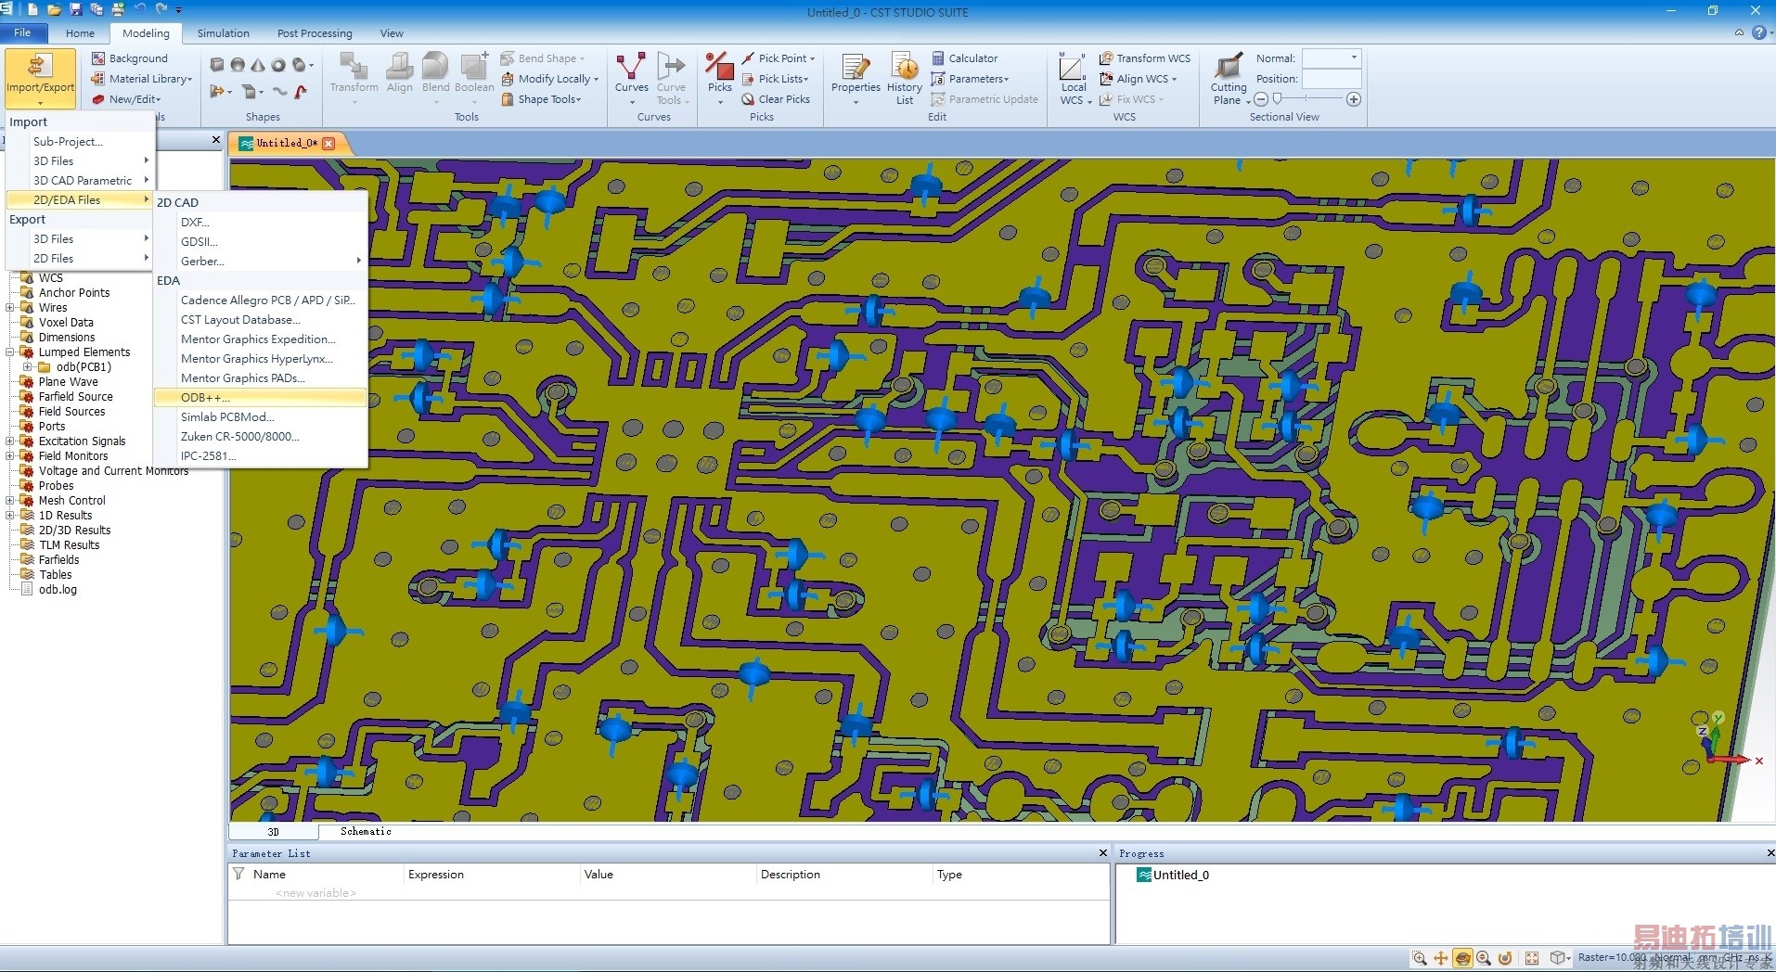Open the Align WCS dropdown
1776x972 pixels.
click(1139, 79)
